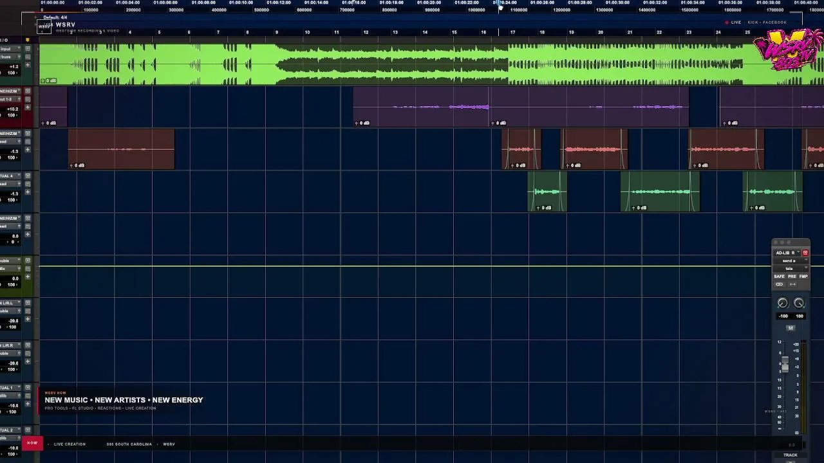Open clip gain badge on the bright green waveform clip
This screenshot has height=463, width=824.
[x=50, y=80]
